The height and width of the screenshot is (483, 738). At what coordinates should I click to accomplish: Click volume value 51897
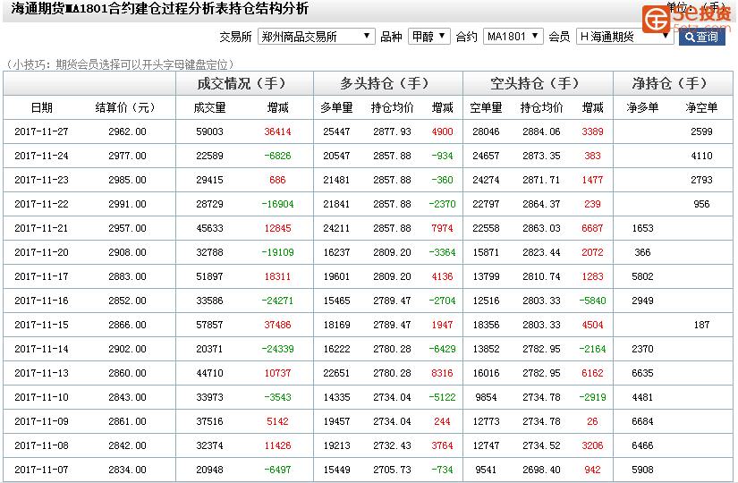coord(209,276)
